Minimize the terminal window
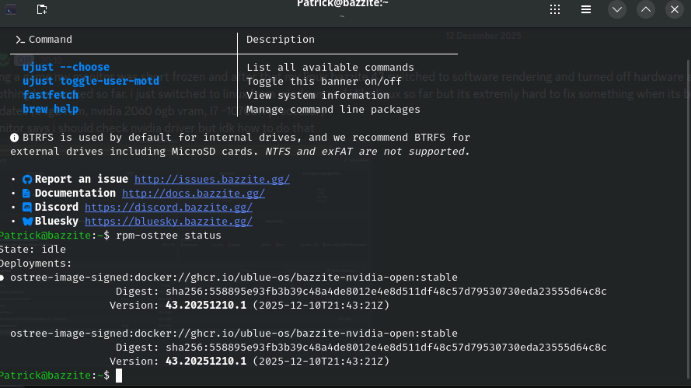The height and width of the screenshot is (388, 691). [616, 9]
